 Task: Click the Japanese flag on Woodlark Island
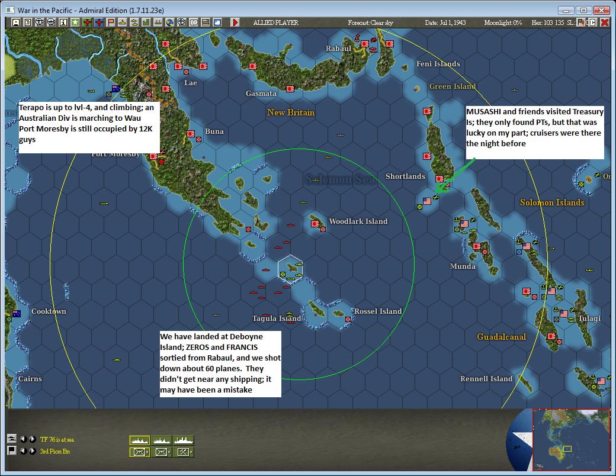pos(315,223)
